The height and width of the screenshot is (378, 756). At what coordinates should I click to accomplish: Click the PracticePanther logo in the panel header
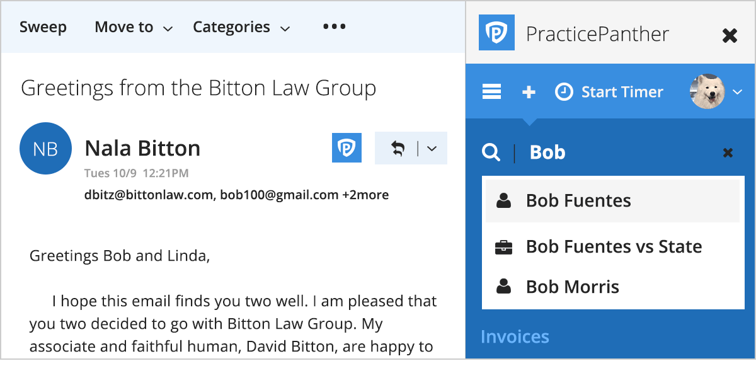pos(496,33)
